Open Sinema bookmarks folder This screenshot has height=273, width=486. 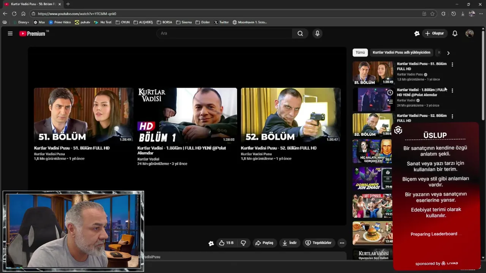[184, 22]
